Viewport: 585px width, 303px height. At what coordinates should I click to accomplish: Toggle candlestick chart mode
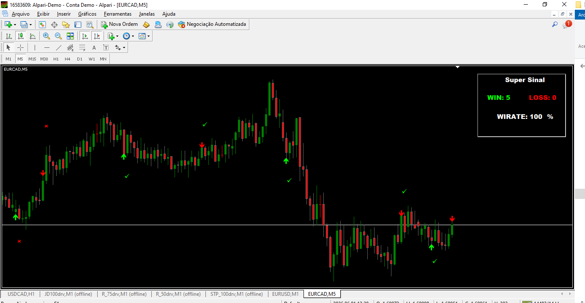pos(20,36)
